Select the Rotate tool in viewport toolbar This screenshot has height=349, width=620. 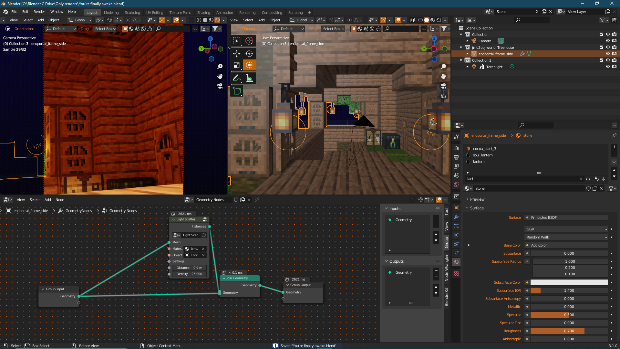[249, 54]
